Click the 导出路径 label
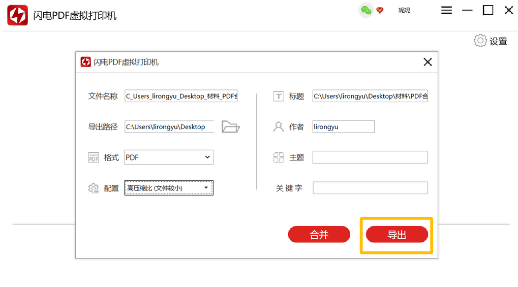Viewport: 518px width, 287px height. click(103, 127)
